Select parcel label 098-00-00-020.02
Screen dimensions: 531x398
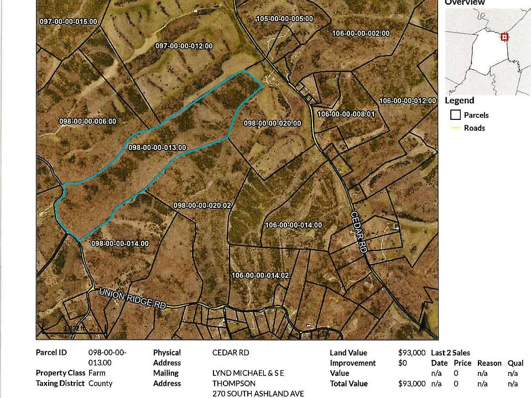(202, 206)
